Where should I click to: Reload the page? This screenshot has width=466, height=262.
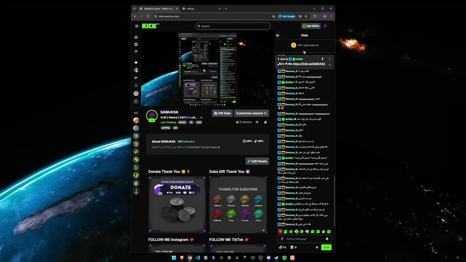148,16
